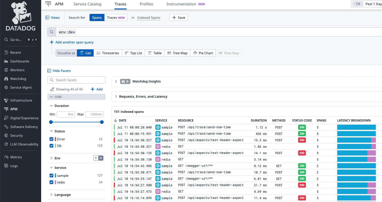Screen dimensions: 382x202
Task: Open Go to search in sidebar
Action: 21,40
